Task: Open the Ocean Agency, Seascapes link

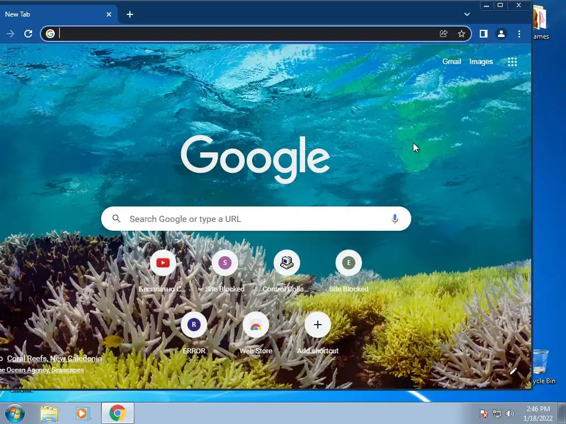Action: click(x=42, y=370)
